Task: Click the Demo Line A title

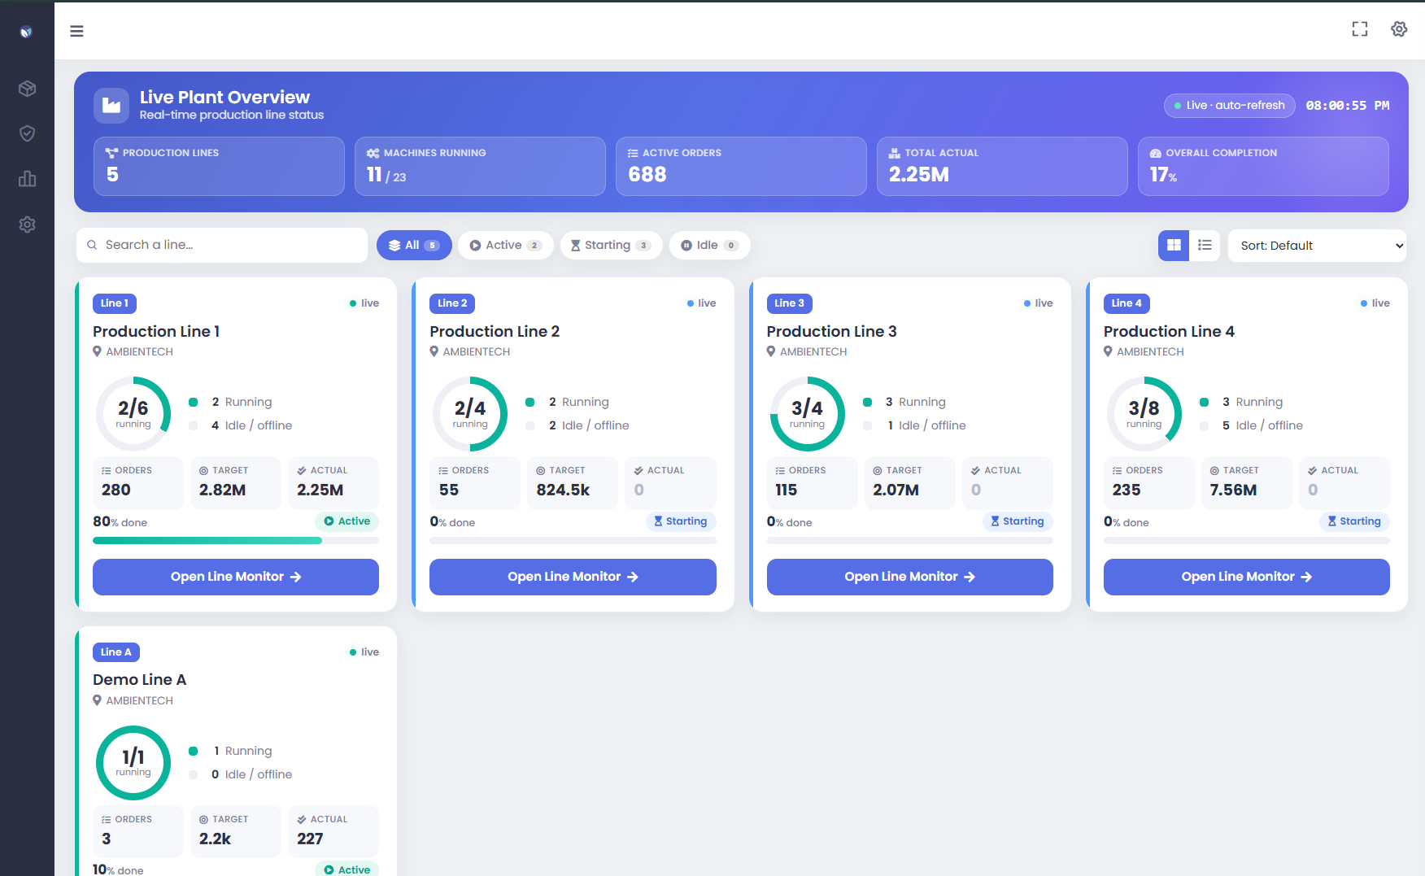Action: (x=139, y=680)
